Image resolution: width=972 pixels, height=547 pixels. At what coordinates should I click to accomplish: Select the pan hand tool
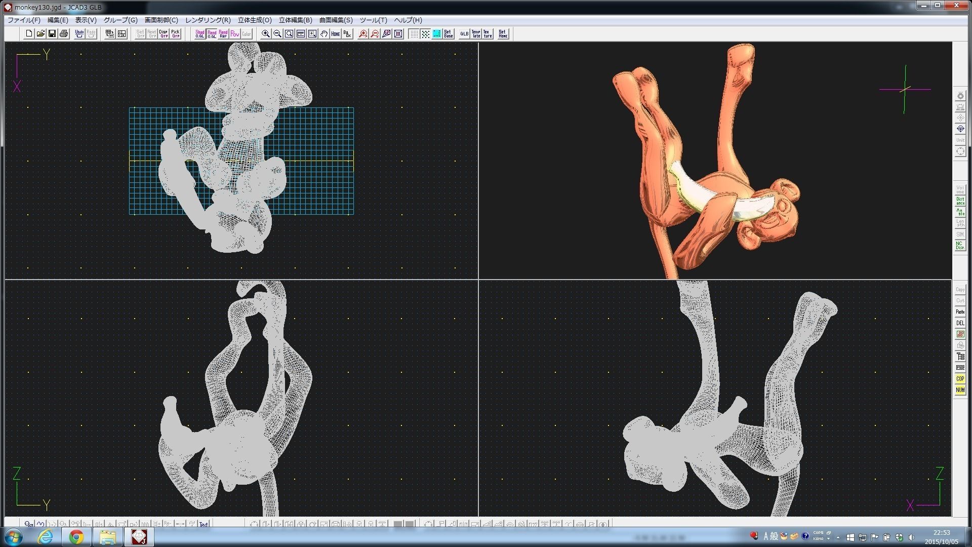324,34
